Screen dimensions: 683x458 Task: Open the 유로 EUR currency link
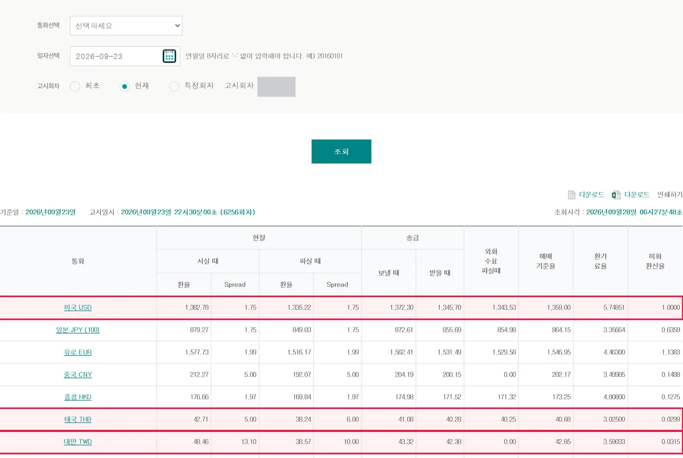point(77,352)
